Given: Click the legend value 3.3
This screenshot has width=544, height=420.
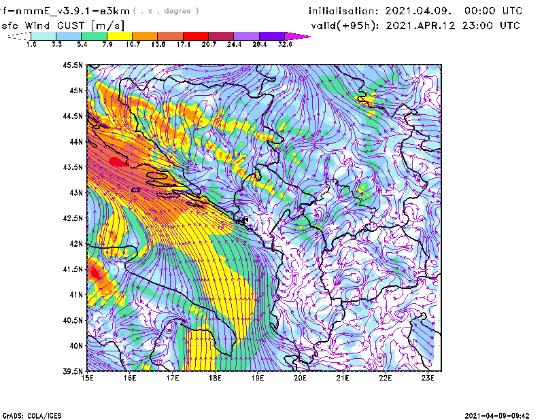Looking at the screenshot, I should [56, 44].
